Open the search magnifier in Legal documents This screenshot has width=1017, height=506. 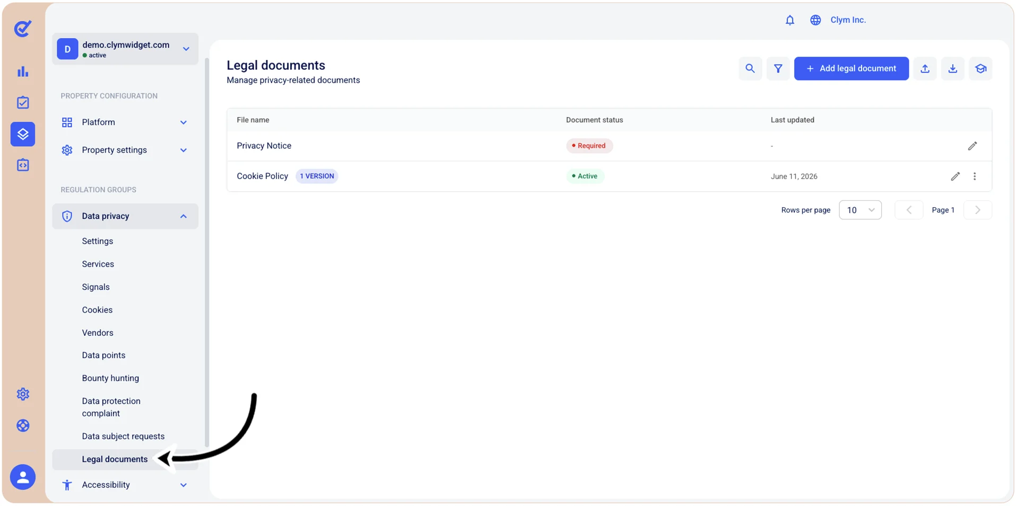(750, 68)
